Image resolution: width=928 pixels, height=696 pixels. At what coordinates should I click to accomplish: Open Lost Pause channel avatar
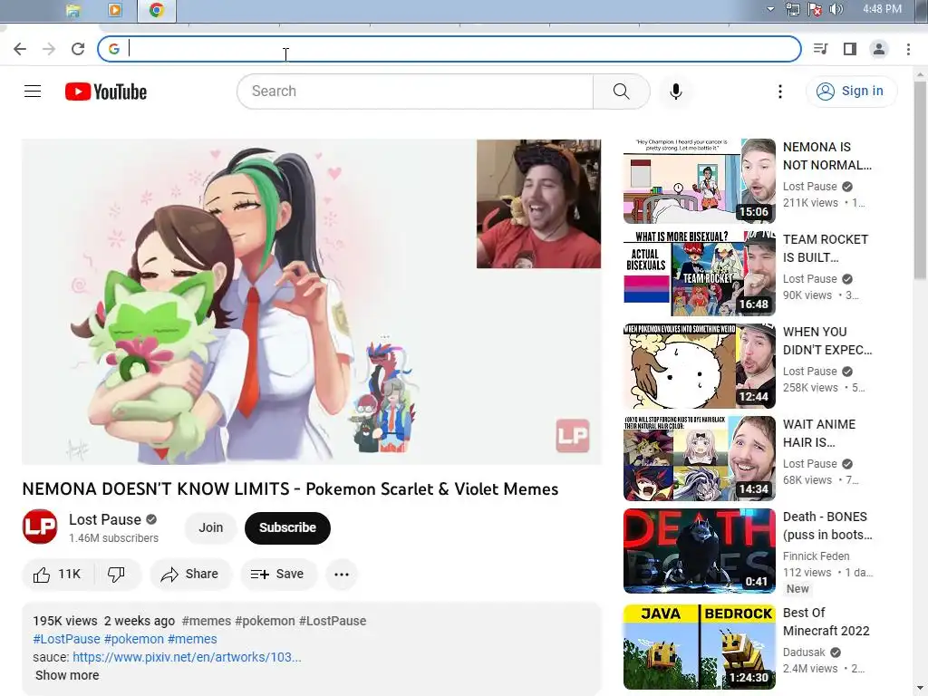point(40,527)
